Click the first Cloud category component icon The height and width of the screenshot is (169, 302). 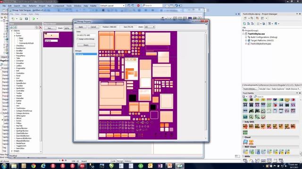pyautogui.click(x=245, y=142)
